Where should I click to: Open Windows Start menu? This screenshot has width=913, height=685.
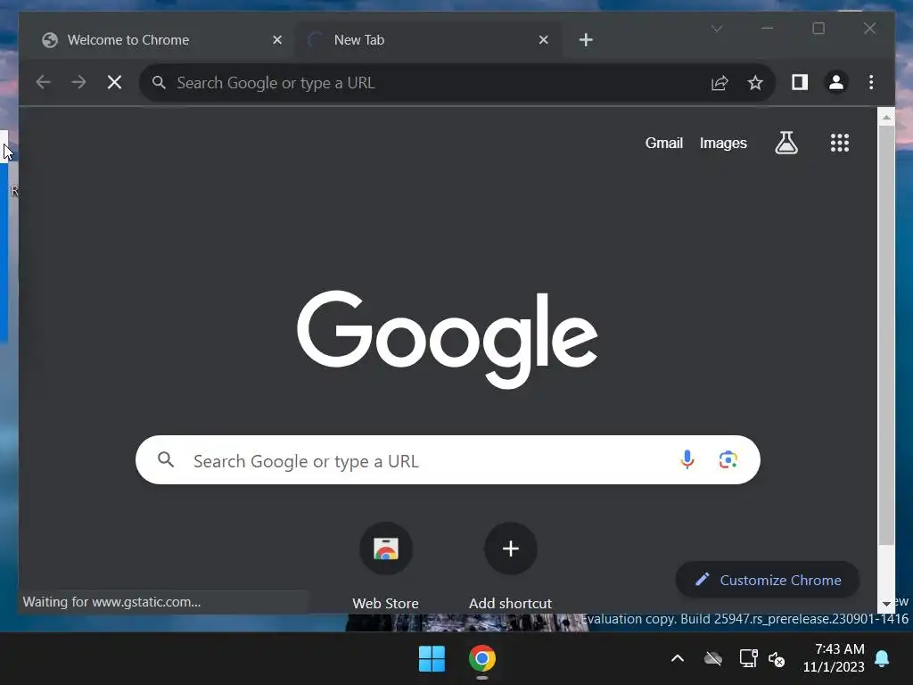point(432,659)
